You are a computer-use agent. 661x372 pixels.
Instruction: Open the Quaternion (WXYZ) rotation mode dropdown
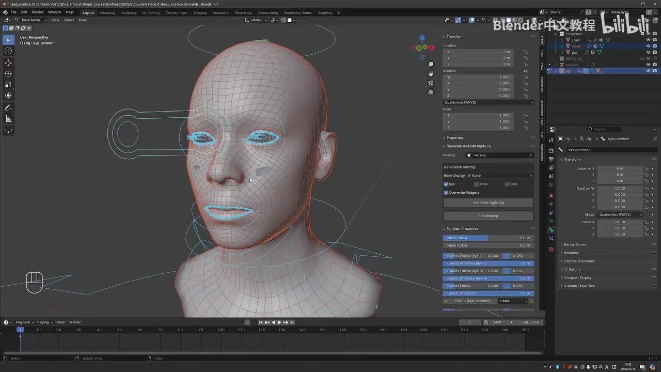click(488, 102)
